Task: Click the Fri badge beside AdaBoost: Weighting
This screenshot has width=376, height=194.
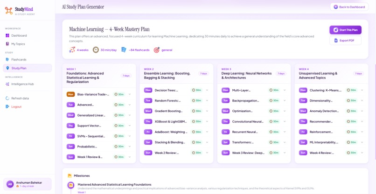Action: (x=148, y=132)
